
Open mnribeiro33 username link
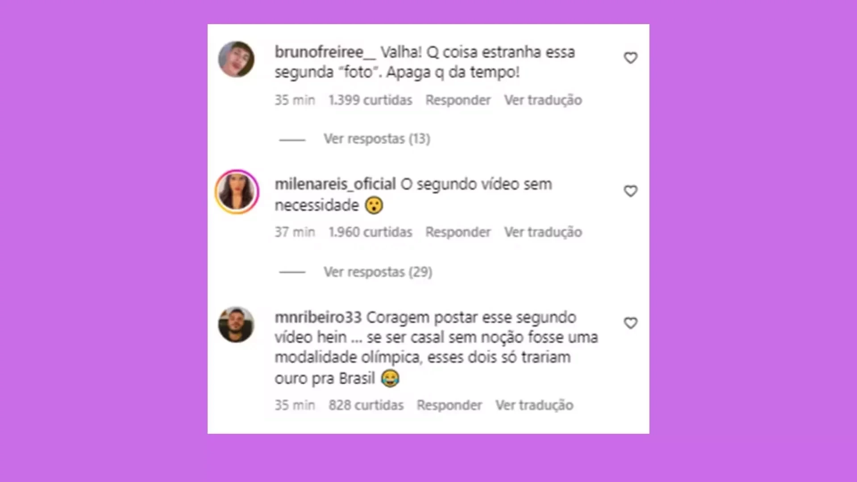click(x=318, y=317)
